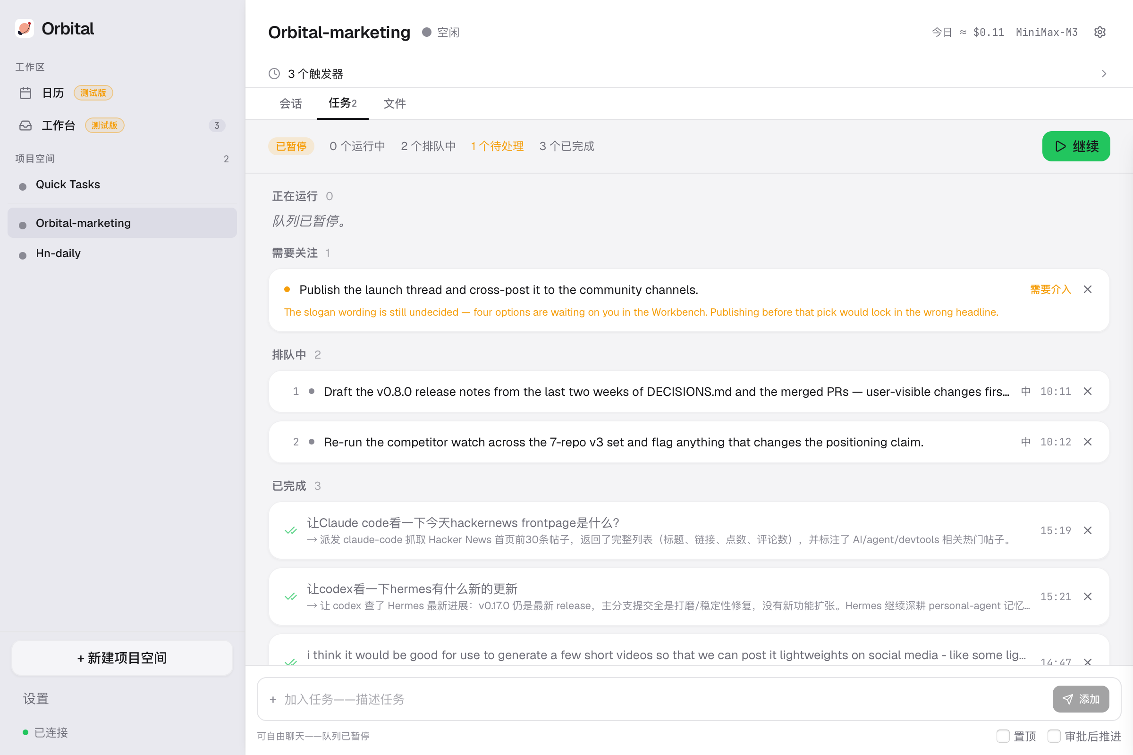The height and width of the screenshot is (755, 1133).
Task: Open 设置 in the sidebar
Action: (36, 699)
